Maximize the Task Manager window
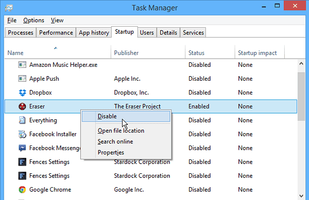The height and width of the screenshot is (200, 309). pos(277,6)
